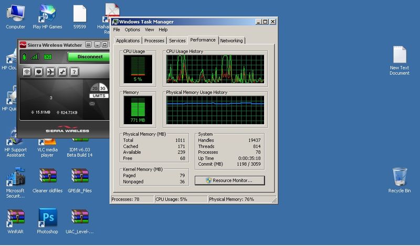Click the Memory 771 MB meter
This screenshot has height=246, width=420.
[x=138, y=110]
